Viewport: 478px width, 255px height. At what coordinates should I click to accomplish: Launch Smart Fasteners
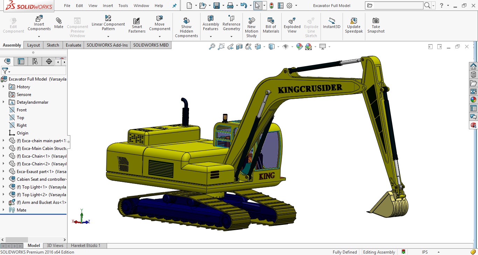(137, 25)
